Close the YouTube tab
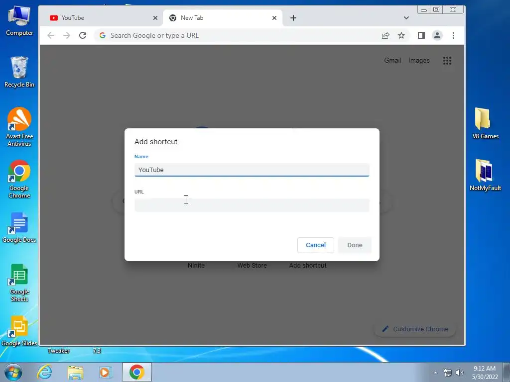510x382 pixels. 155,18
